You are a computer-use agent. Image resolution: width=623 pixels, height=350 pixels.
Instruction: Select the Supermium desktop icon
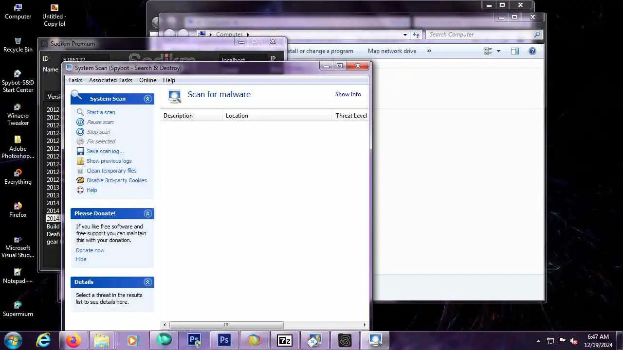click(18, 309)
